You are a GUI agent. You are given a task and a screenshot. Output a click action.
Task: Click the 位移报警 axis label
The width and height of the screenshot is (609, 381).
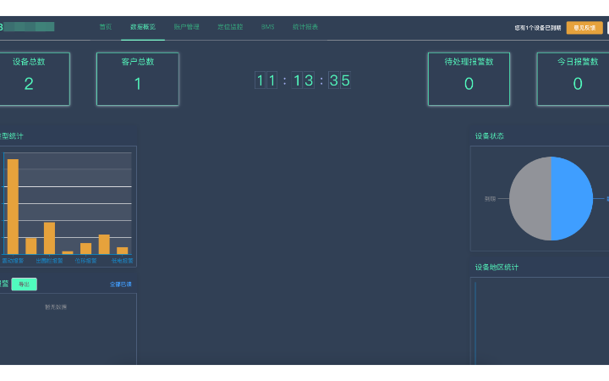(85, 262)
